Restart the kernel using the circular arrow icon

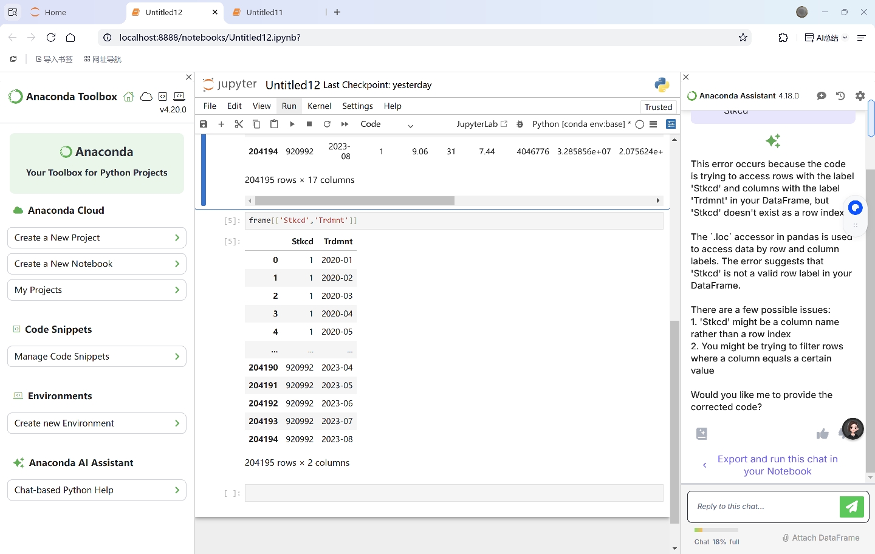coord(327,124)
